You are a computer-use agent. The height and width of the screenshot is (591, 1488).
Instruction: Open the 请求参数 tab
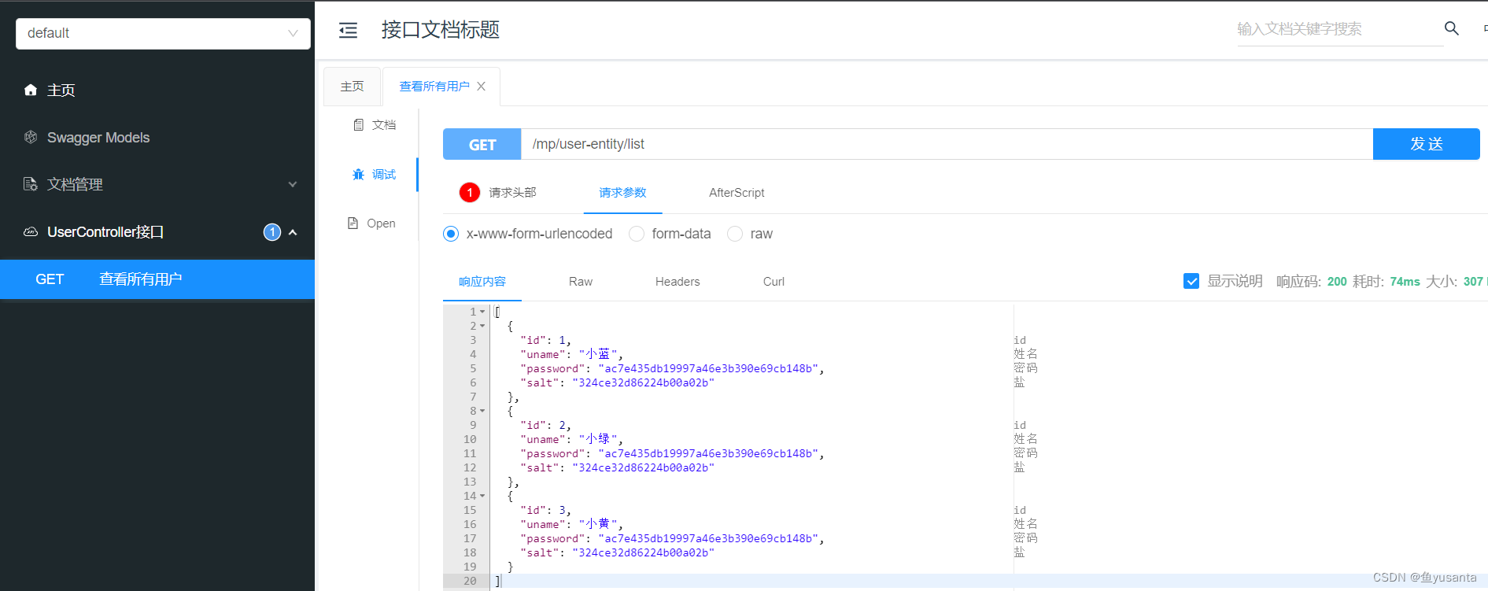[622, 192]
